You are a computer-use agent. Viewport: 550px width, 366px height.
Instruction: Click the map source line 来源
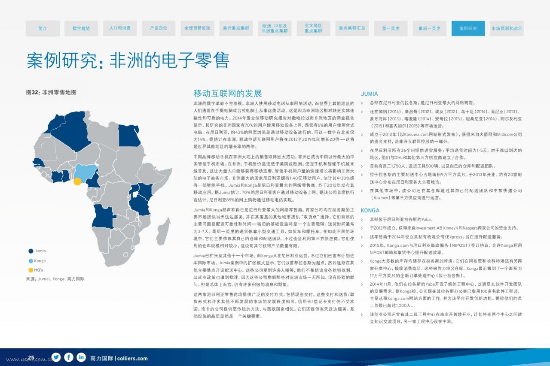(x=55, y=279)
